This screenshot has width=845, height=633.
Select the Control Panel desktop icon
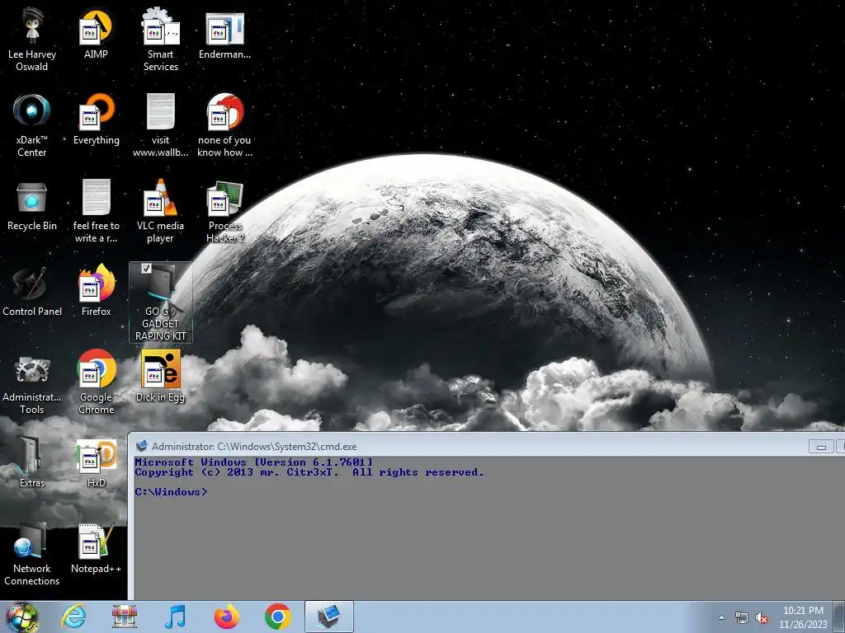click(32, 291)
